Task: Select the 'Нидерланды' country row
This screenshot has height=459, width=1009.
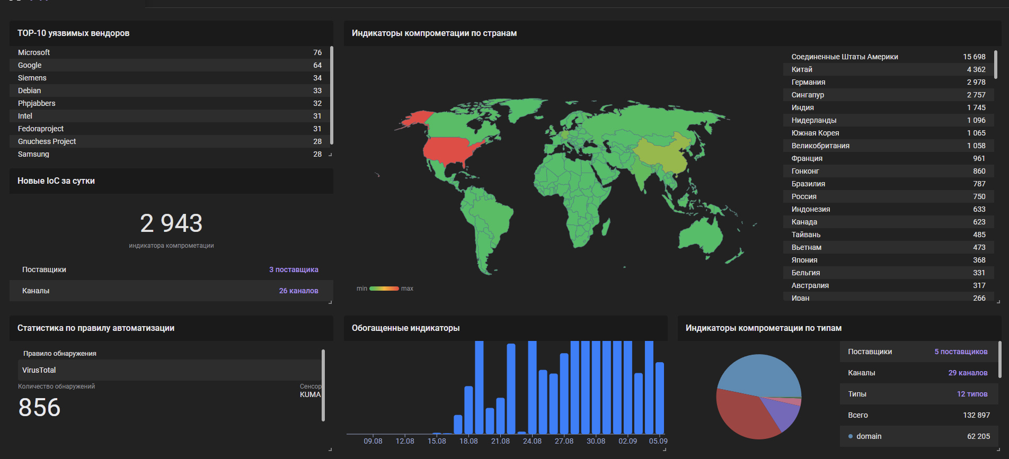Action: (889, 120)
